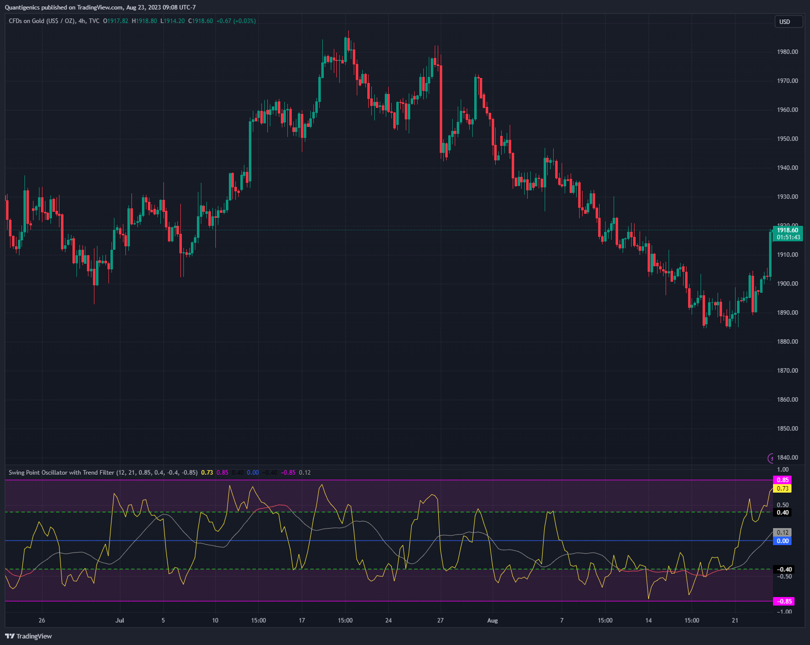The height and width of the screenshot is (645, 810).
Task: Click the 10 date label on time axis
Action: pos(215,621)
